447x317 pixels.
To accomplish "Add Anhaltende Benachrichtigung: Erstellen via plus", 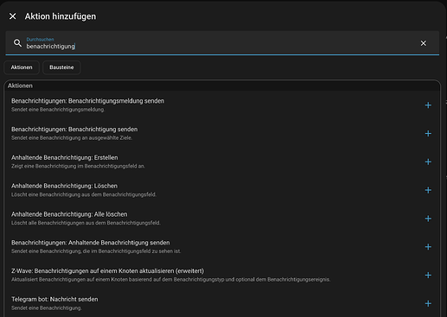I will click(x=428, y=162).
